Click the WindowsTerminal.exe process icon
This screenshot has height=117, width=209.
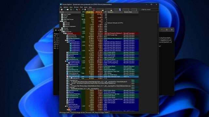coord(67,106)
